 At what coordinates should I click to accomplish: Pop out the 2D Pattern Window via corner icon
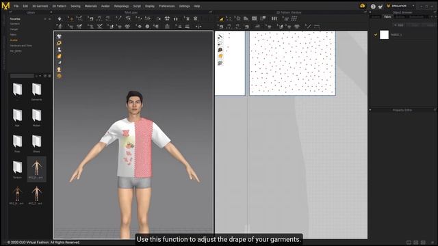pos(365,12)
